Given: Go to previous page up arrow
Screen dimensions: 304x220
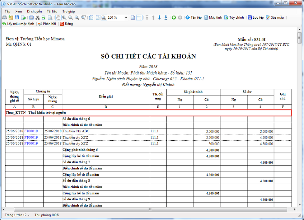Looking at the screenshot, I should coord(153,18).
